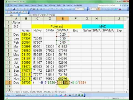Viewport: 133px width, 100px height.
Task: Select column B header
Action: (26, 19)
